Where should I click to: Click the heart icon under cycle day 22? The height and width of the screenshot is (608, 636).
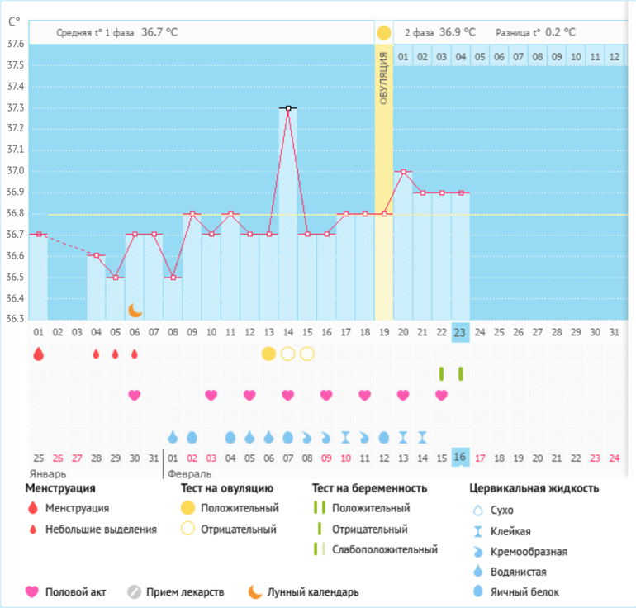click(x=441, y=395)
